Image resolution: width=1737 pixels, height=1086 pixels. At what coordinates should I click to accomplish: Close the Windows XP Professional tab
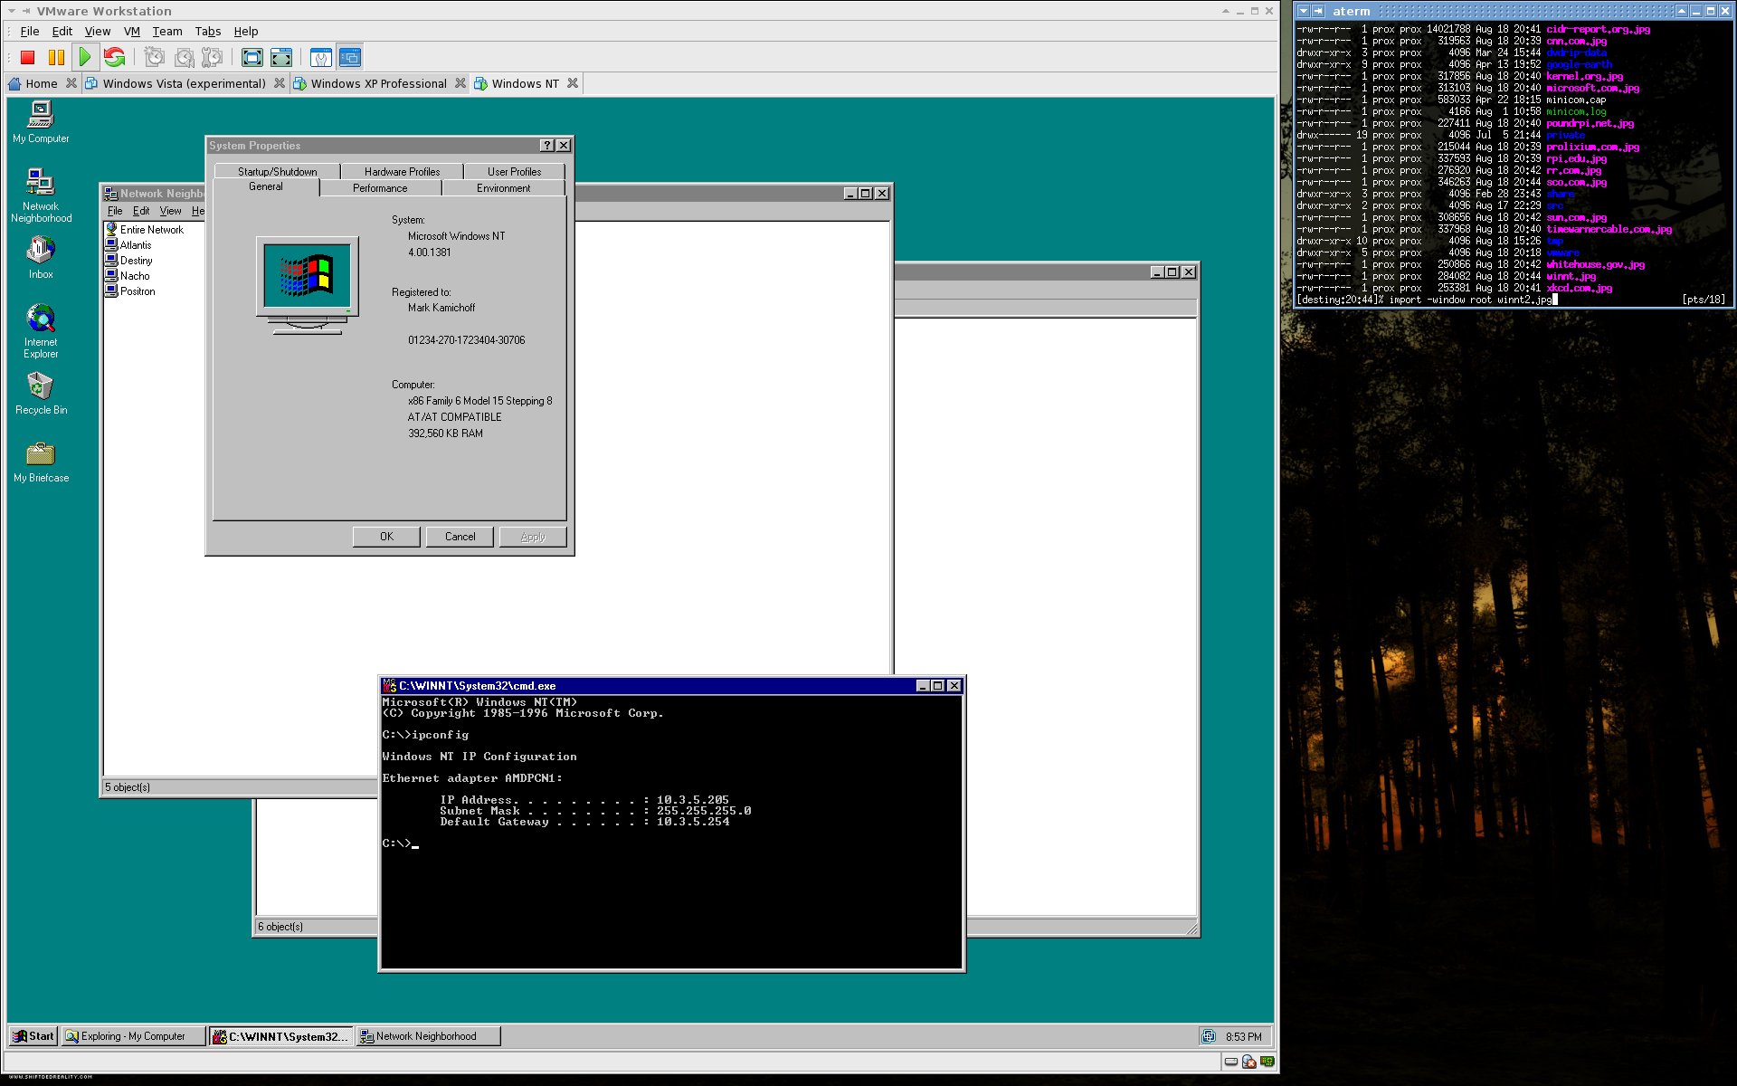click(x=460, y=83)
